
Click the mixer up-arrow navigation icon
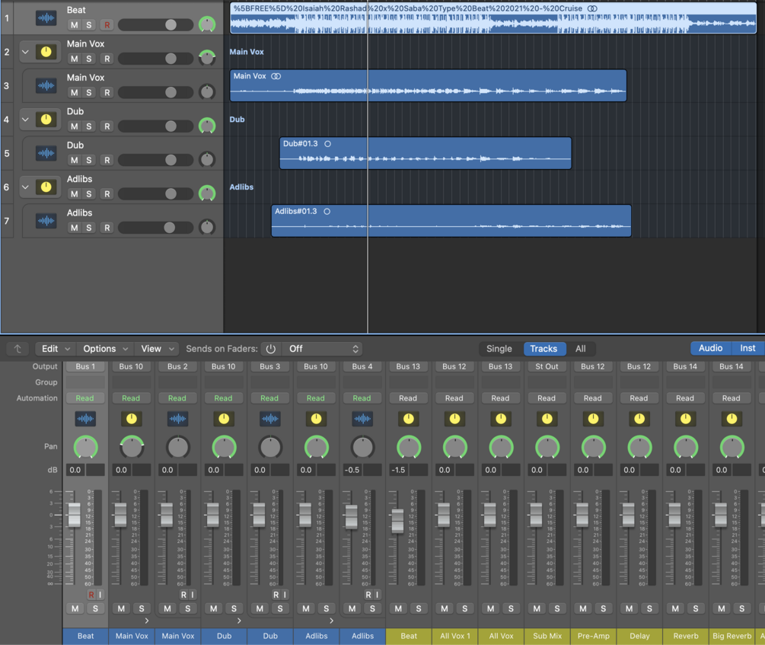tap(18, 349)
